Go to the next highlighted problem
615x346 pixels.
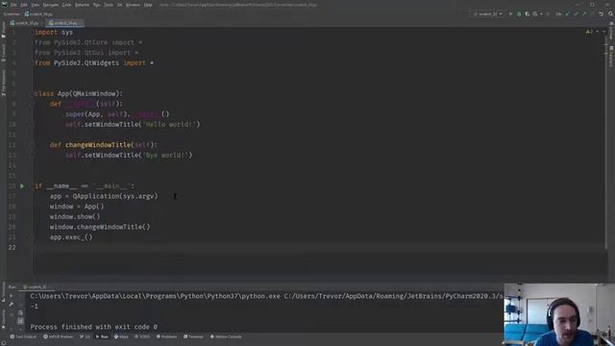pos(604,32)
